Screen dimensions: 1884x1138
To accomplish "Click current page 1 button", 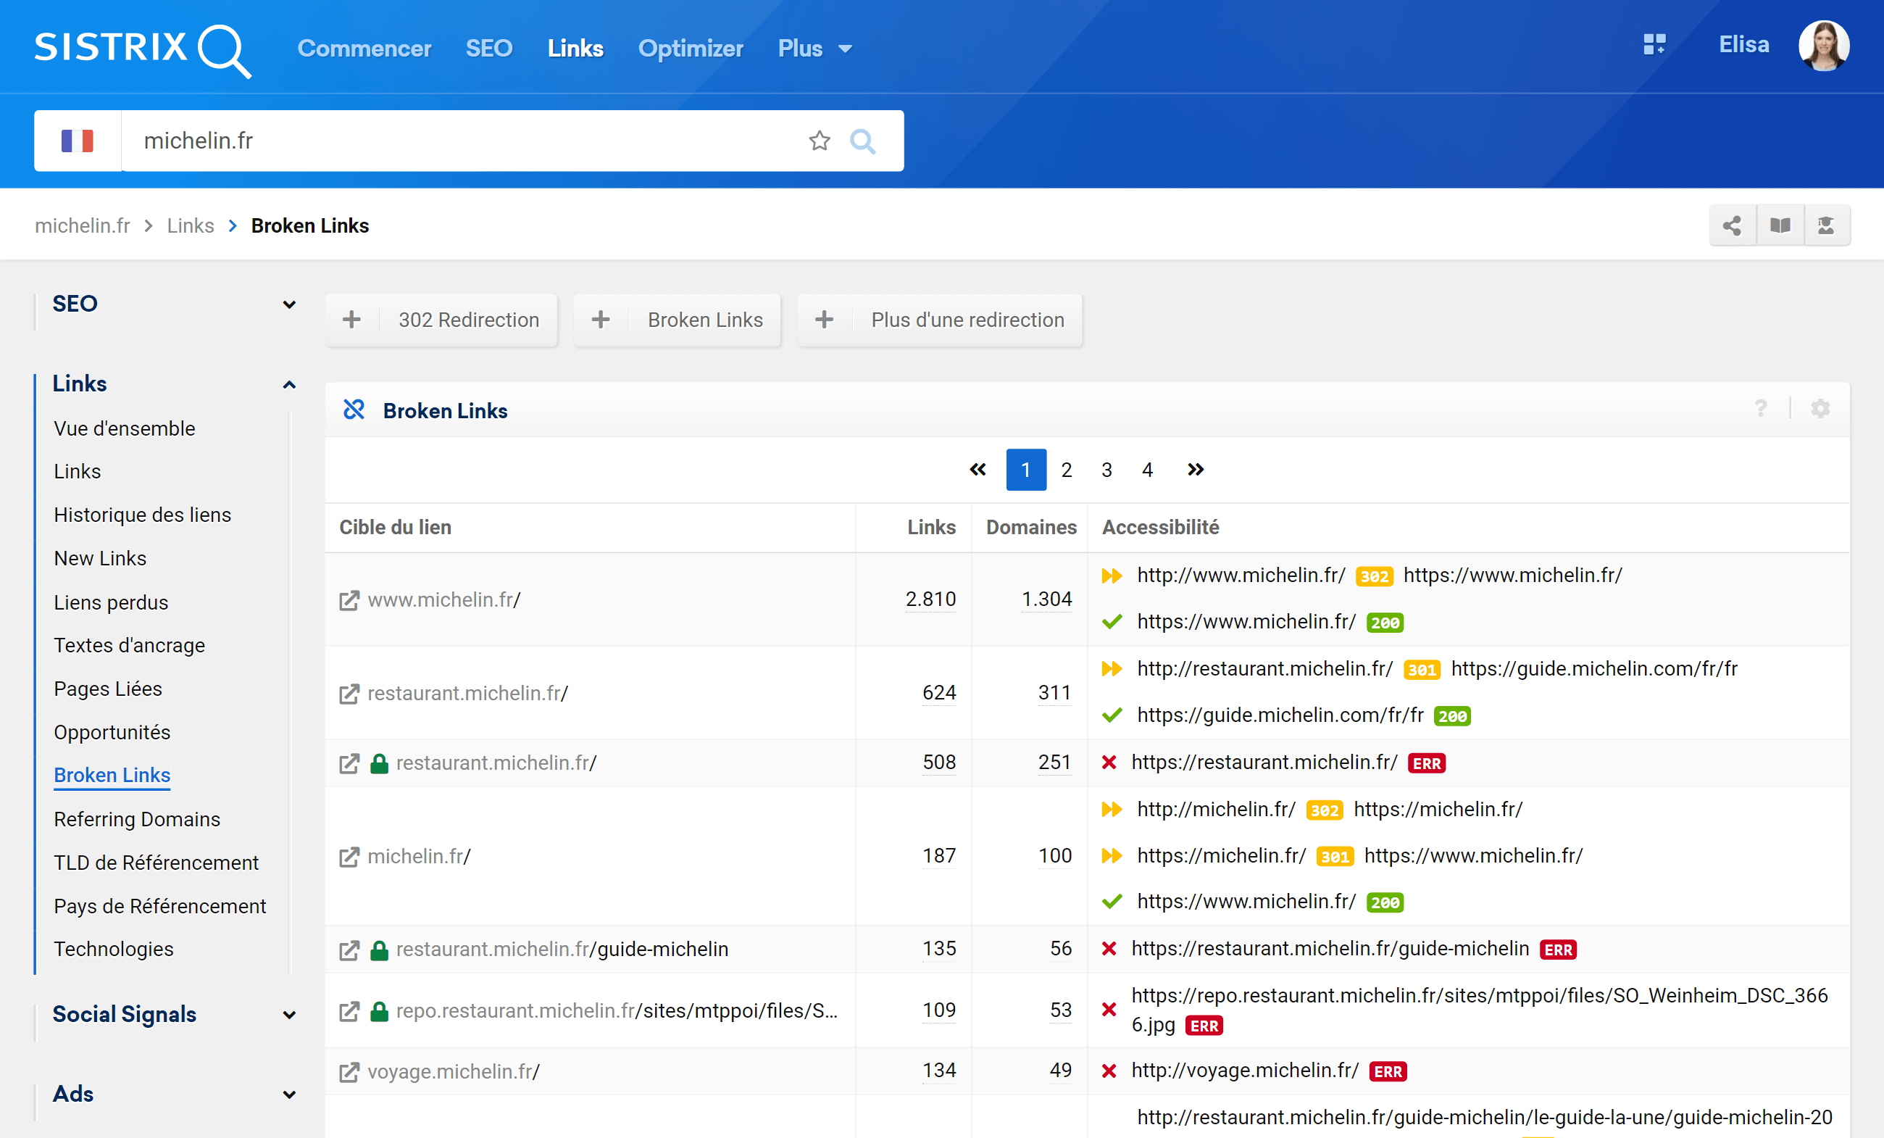I will tap(1026, 470).
